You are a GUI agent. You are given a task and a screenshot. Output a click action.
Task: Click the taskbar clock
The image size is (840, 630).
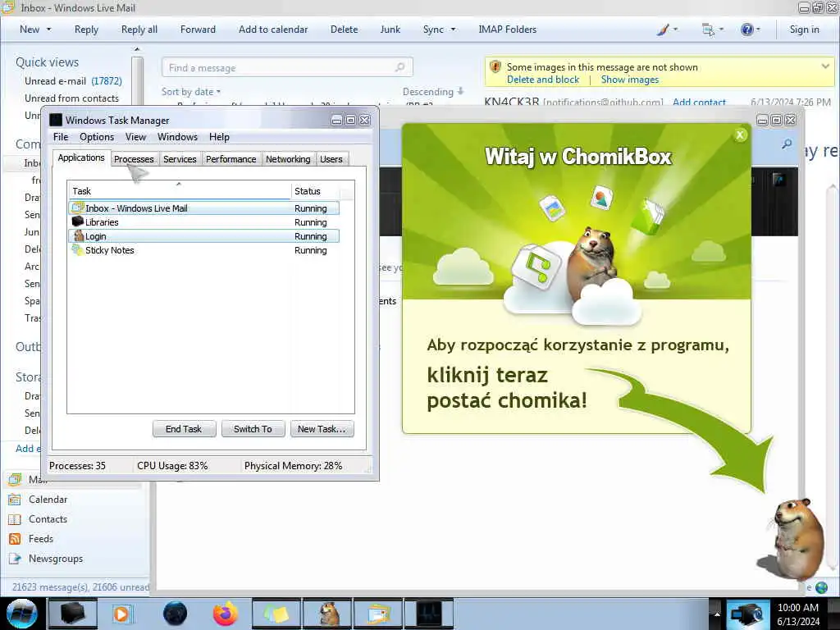pyautogui.click(x=798, y=614)
